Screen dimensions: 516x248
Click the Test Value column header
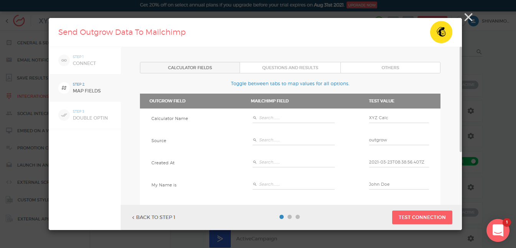click(381, 101)
